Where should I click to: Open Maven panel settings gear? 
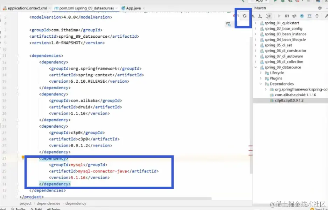[320, 8]
